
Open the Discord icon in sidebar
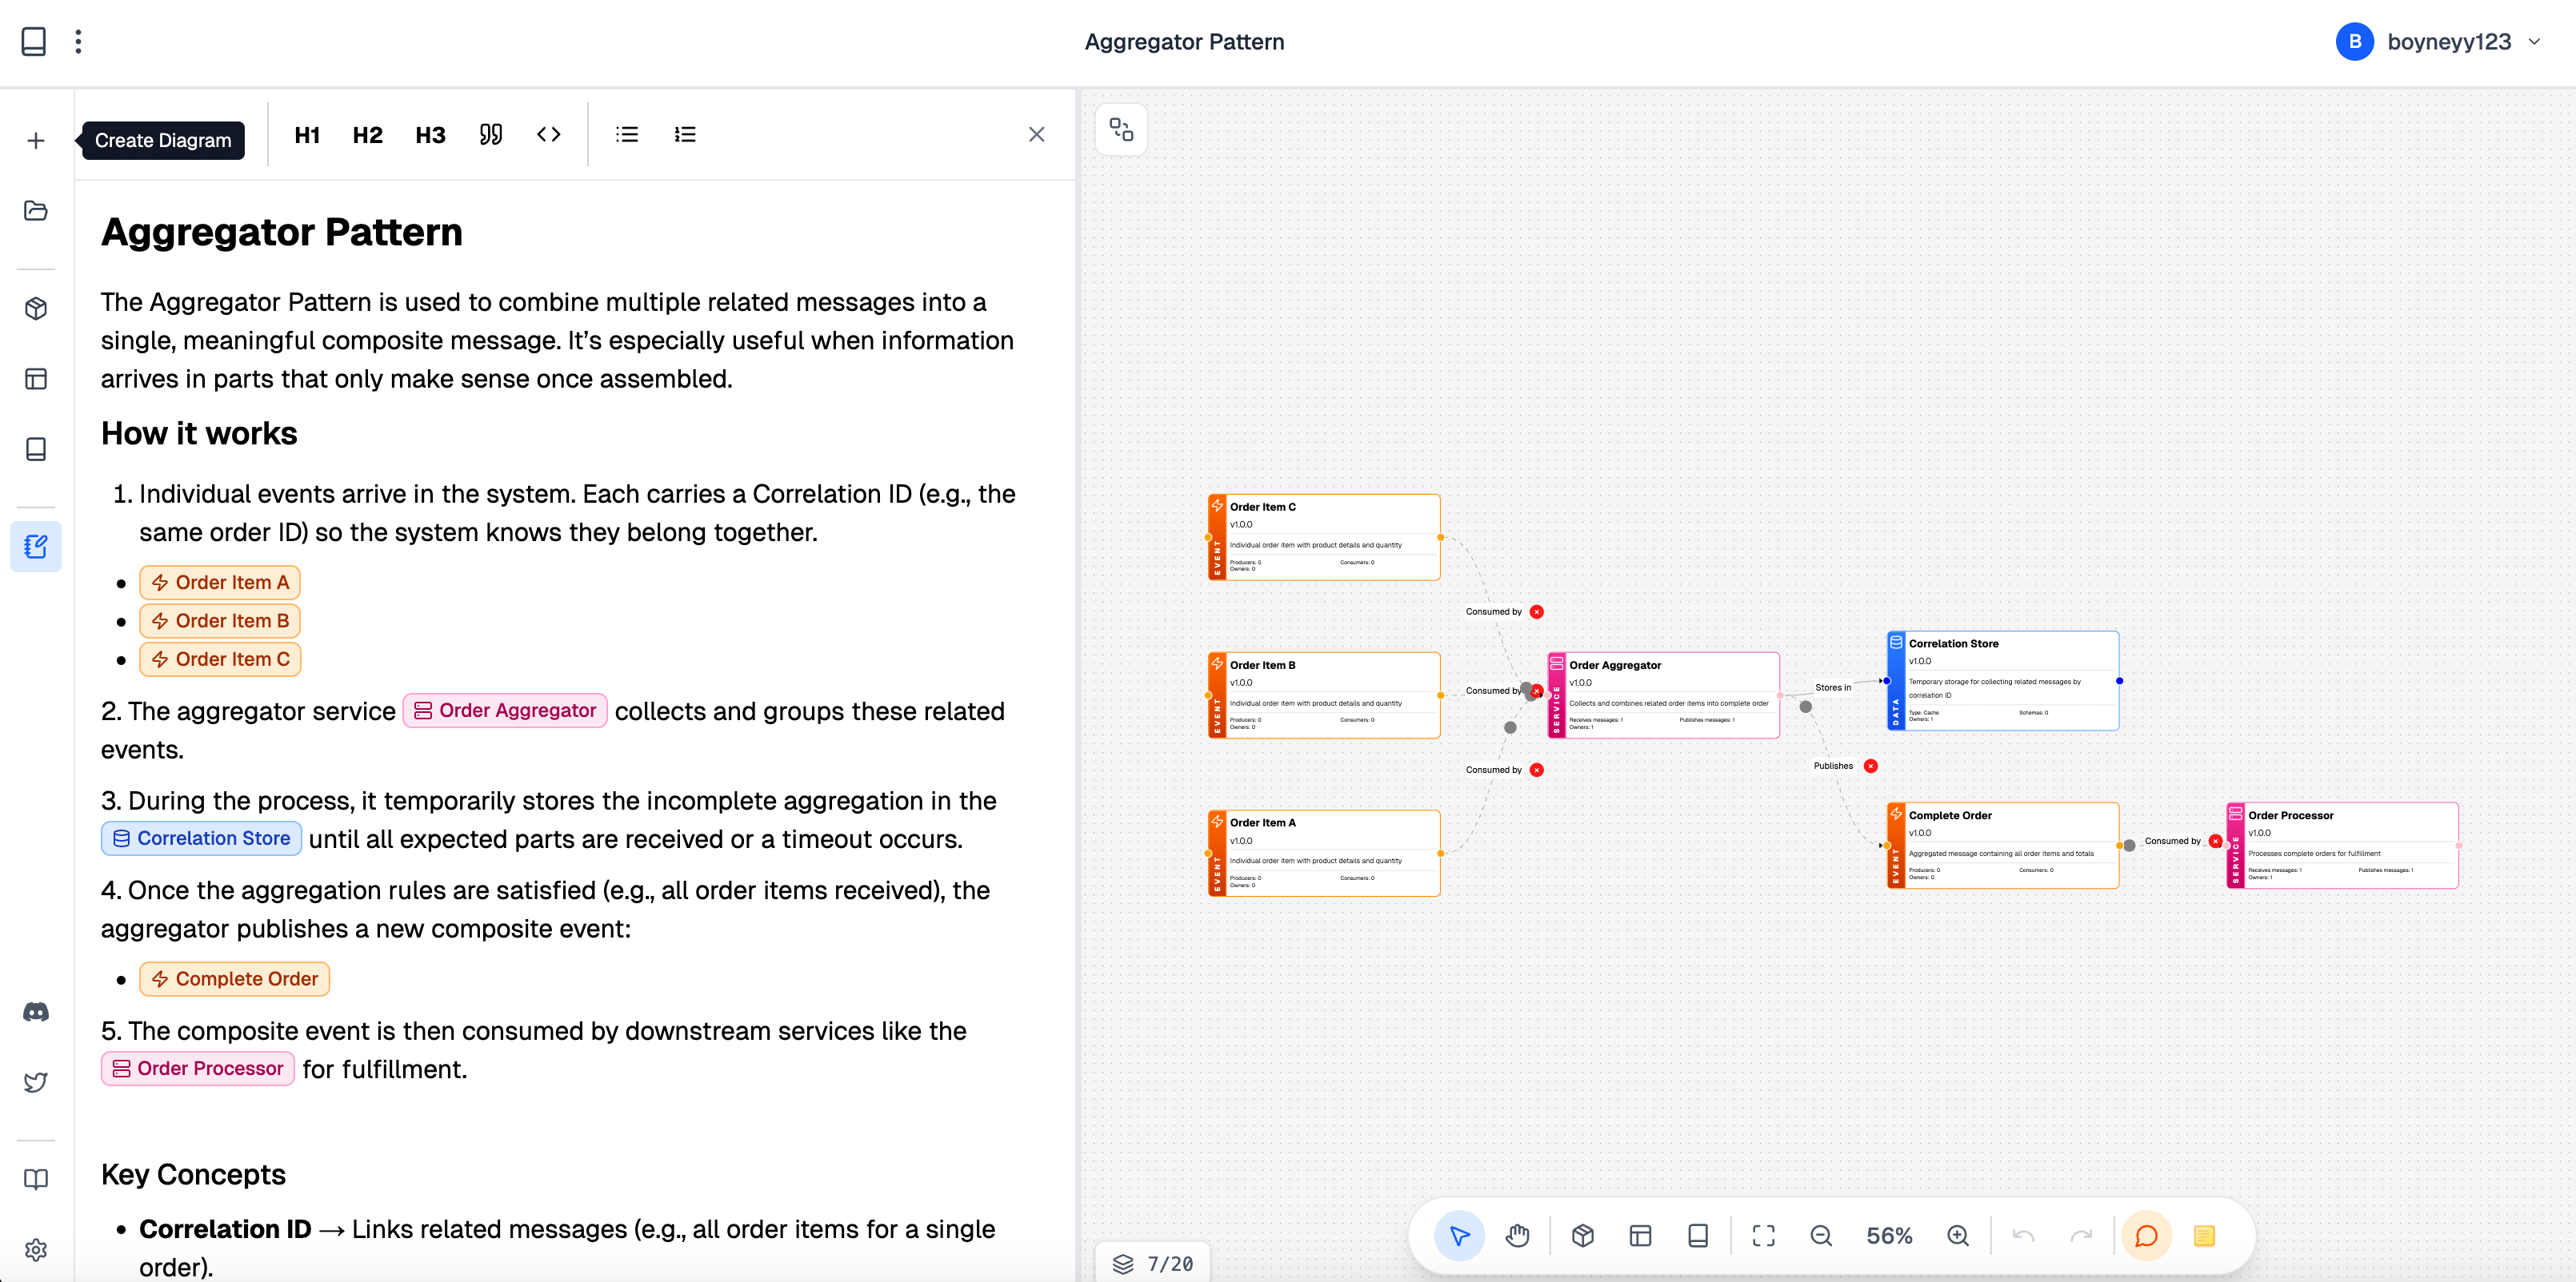tap(36, 1011)
